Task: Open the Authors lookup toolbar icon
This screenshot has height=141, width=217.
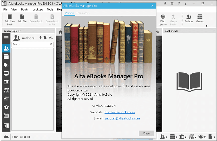Action: pos(189,18)
